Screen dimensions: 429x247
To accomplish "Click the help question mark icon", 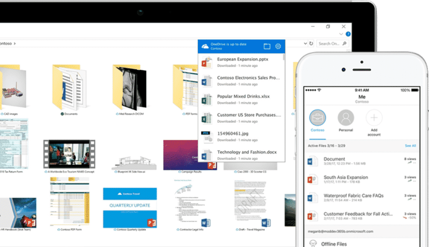I will (348, 34).
